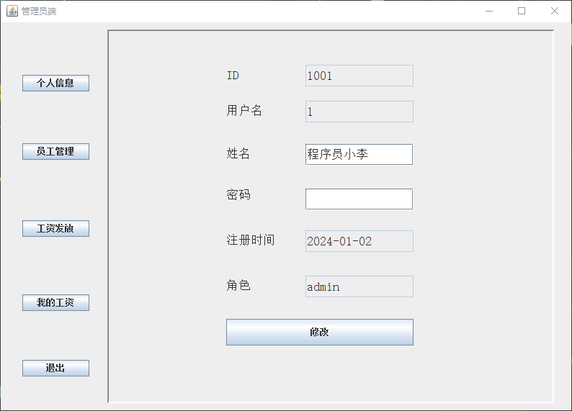The width and height of the screenshot is (572, 411).
Task: Select the 用户名 field
Action: pos(359,112)
